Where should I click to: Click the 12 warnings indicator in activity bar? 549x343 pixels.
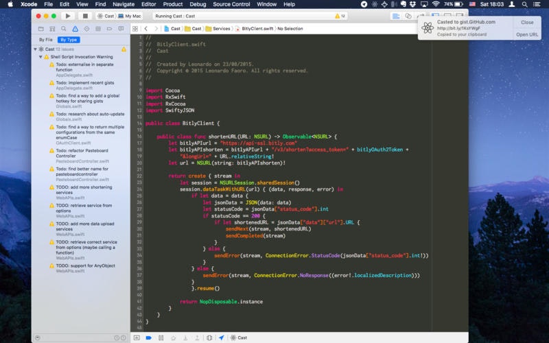pyautogui.click(x=340, y=16)
